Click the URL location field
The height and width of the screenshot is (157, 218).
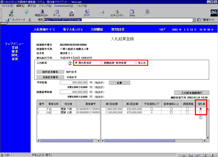(118, 20)
